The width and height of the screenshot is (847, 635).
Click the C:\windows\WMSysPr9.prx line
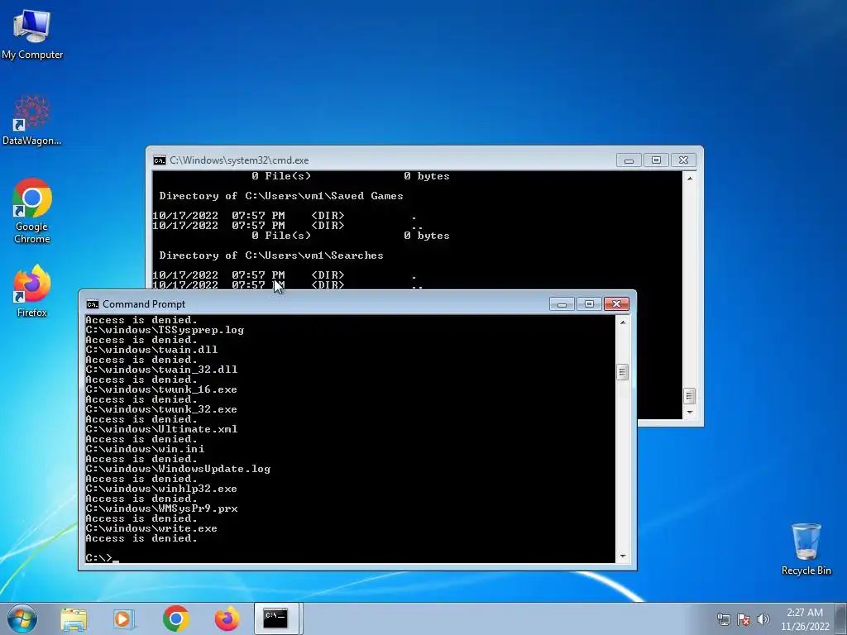(161, 508)
